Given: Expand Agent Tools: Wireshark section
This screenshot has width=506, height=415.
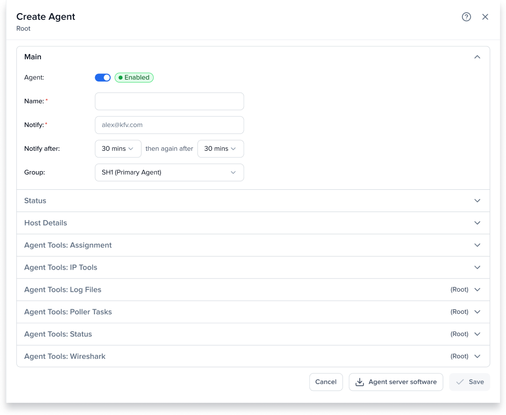Looking at the screenshot, I should 253,356.
